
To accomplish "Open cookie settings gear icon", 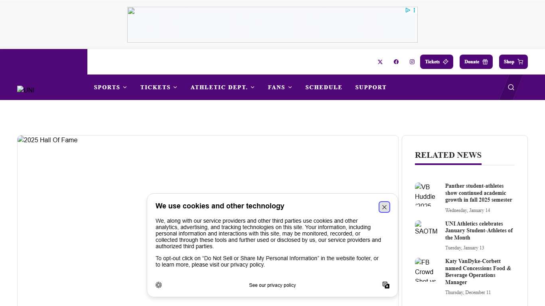I will click(x=159, y=285).
